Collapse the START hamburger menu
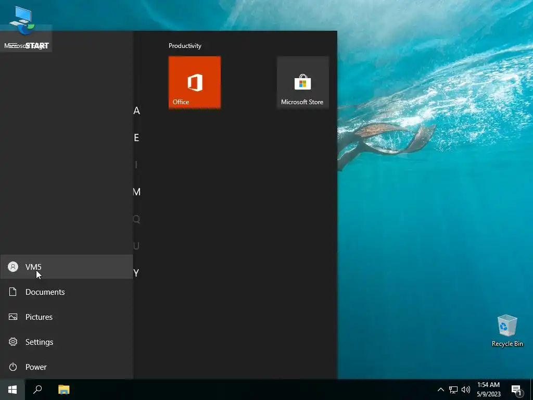The image size is (533, 400). tap(13, 45)
